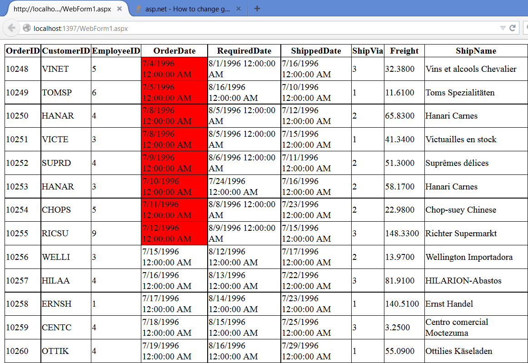Image resolution: width=528 pixels, height=363 pixels.
Task: Click the red 7/5/1996 order date cell
Action: tap(174, 93)
